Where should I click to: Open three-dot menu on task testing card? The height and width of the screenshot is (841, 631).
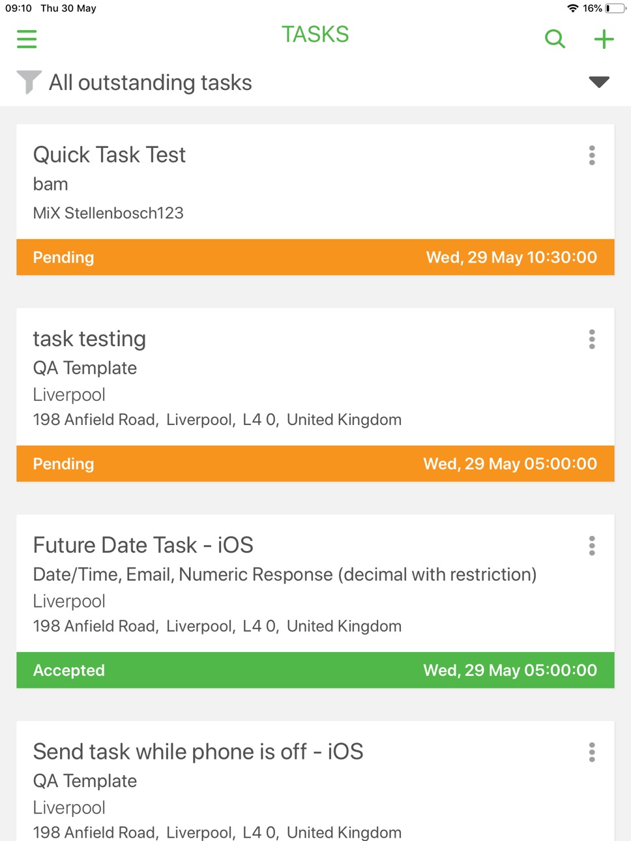click(x=592, y=339)
